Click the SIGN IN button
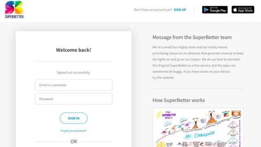The height and width of the screenshot is (147, 261). click(73, 118)
